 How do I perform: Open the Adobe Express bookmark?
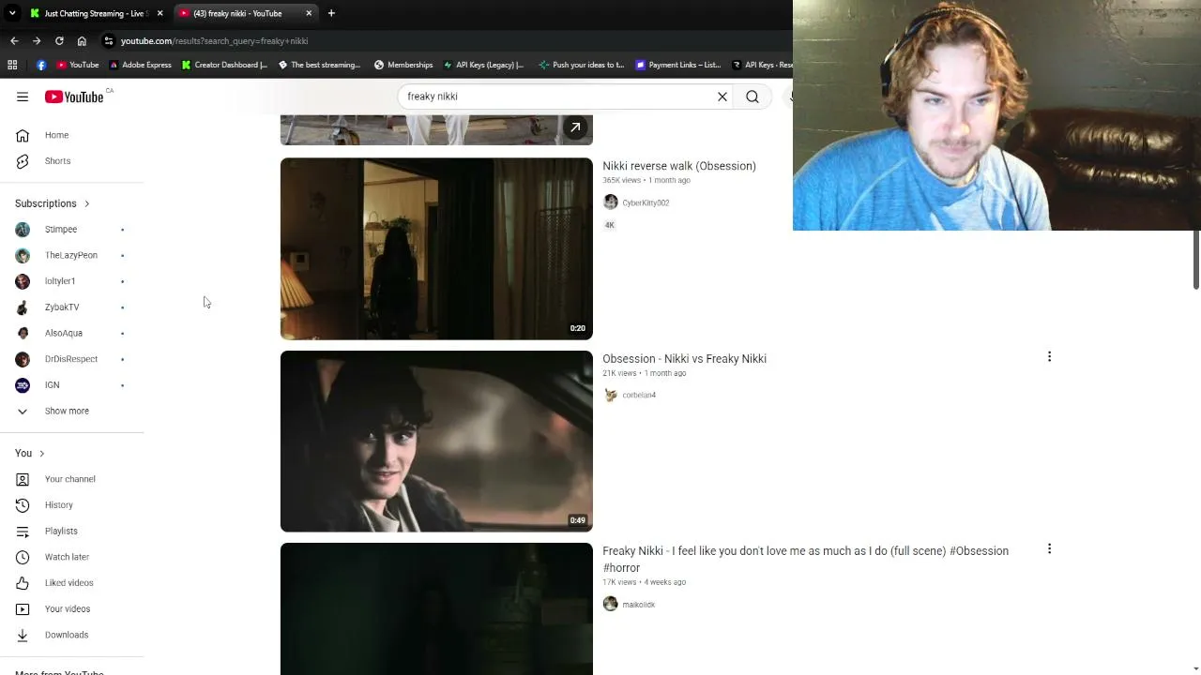click(x=141, y=65)
